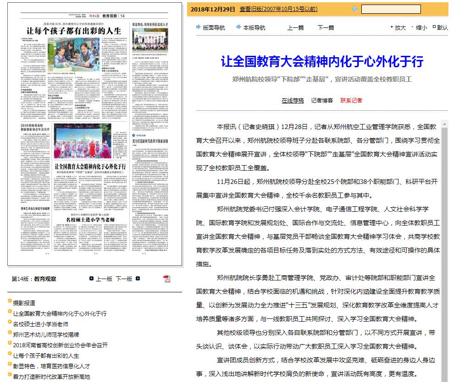This screenshot has height=382, width=453.
Task: Click the blue article headline
Action: [322, 61]
